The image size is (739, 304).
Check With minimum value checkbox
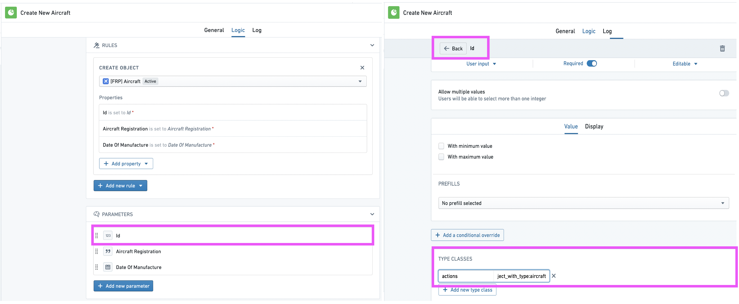[x=441, y=146]
